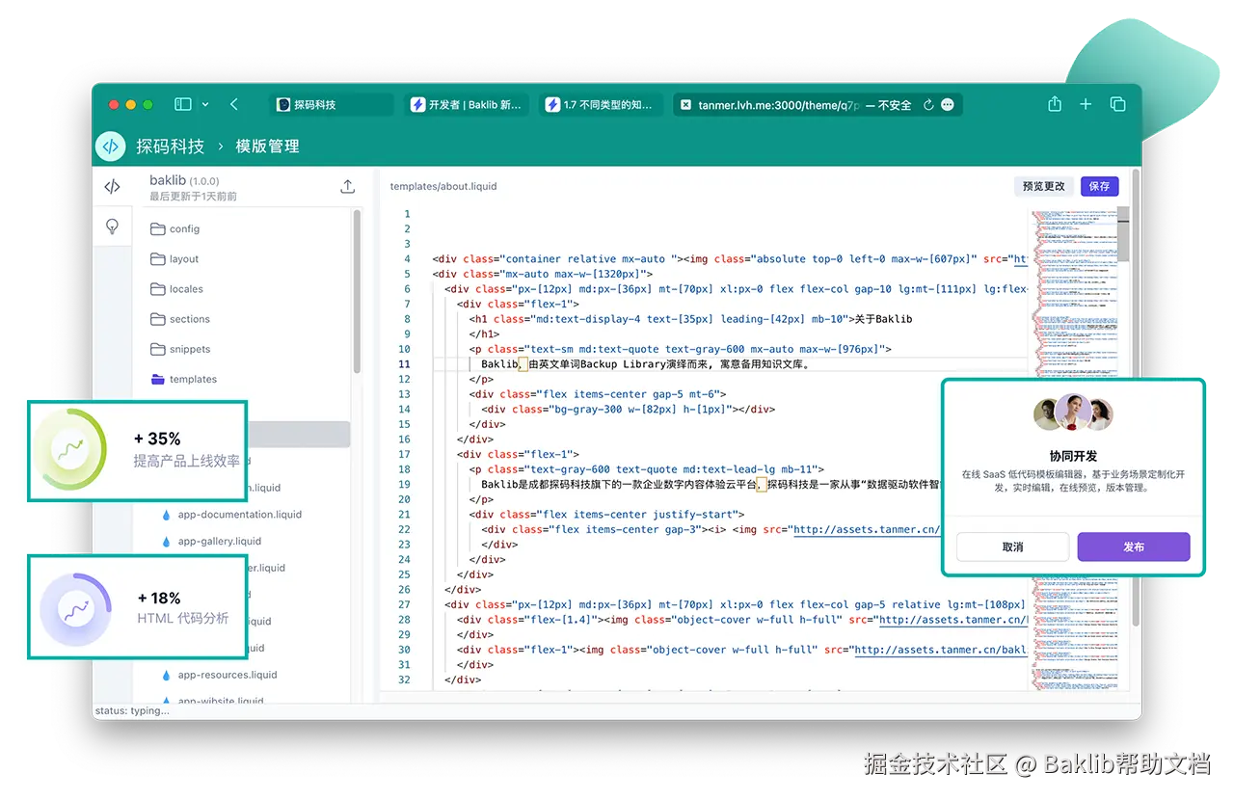1234x800 pixels.
Task: Click the 取消 button in dialog
Action: pos(1012,547)
